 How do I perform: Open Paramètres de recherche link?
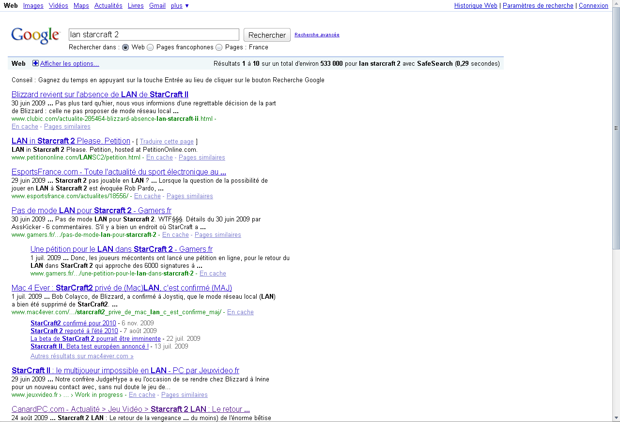(538, 6)
